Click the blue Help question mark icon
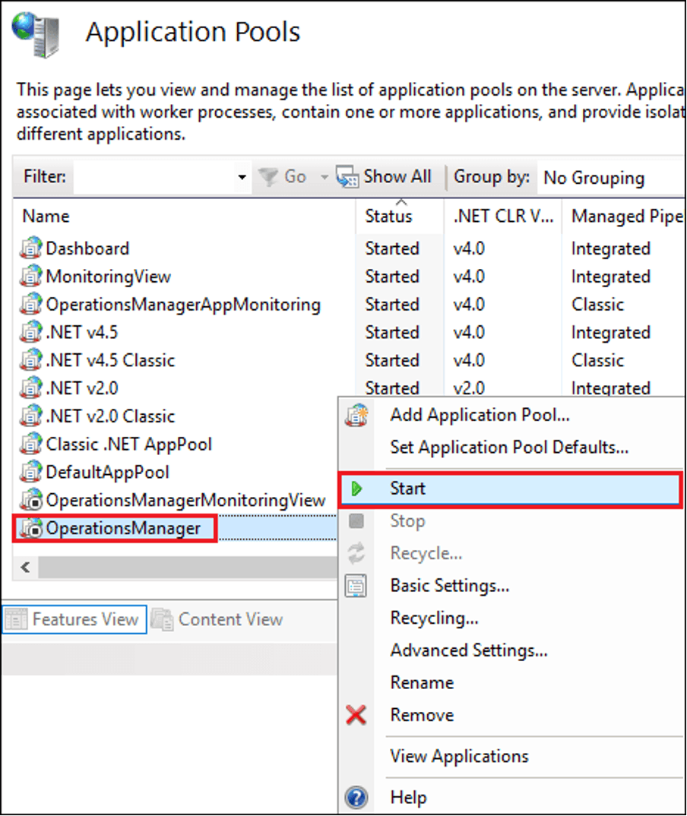 point(356,798)
